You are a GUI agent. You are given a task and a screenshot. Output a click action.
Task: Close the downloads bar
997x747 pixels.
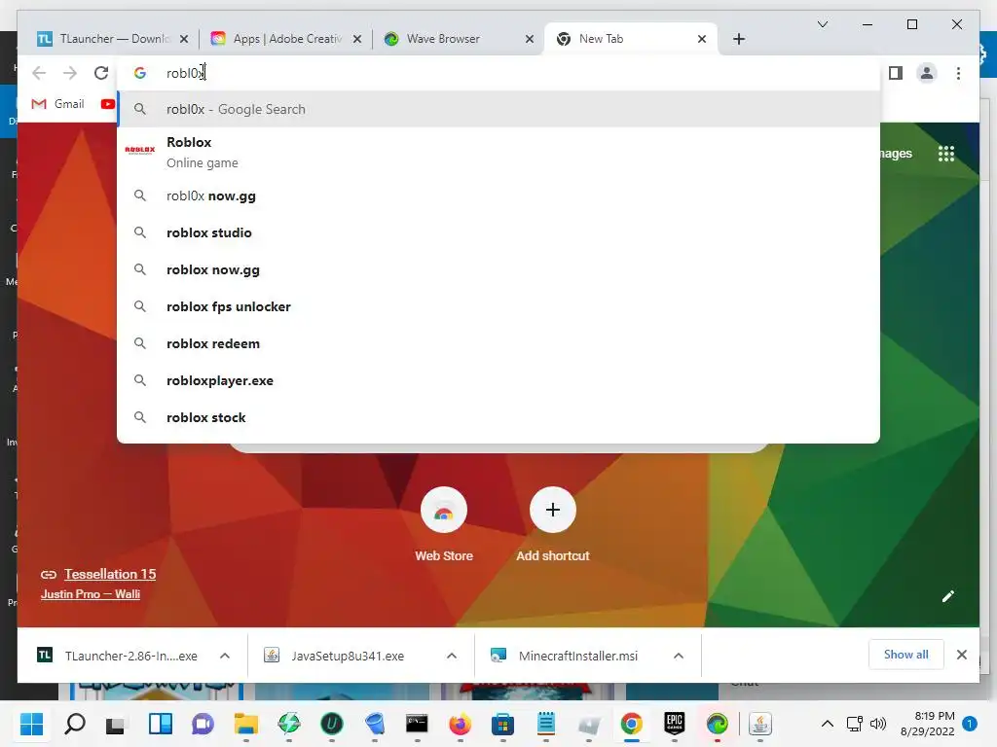962,655
